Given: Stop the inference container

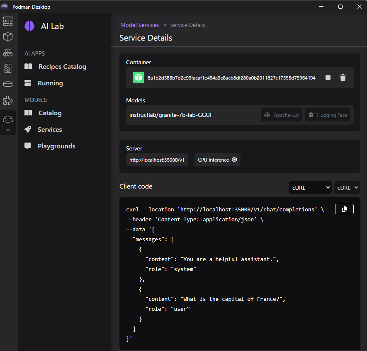Looking at the screenshot, I should click(x=328, y=77).
